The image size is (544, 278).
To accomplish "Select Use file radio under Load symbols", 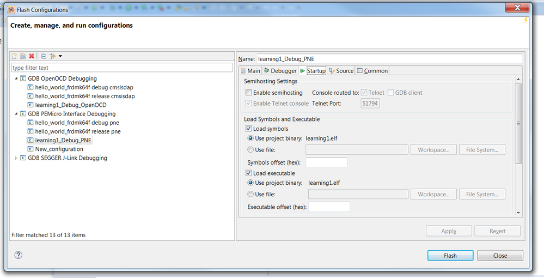I will coord(250,150).
